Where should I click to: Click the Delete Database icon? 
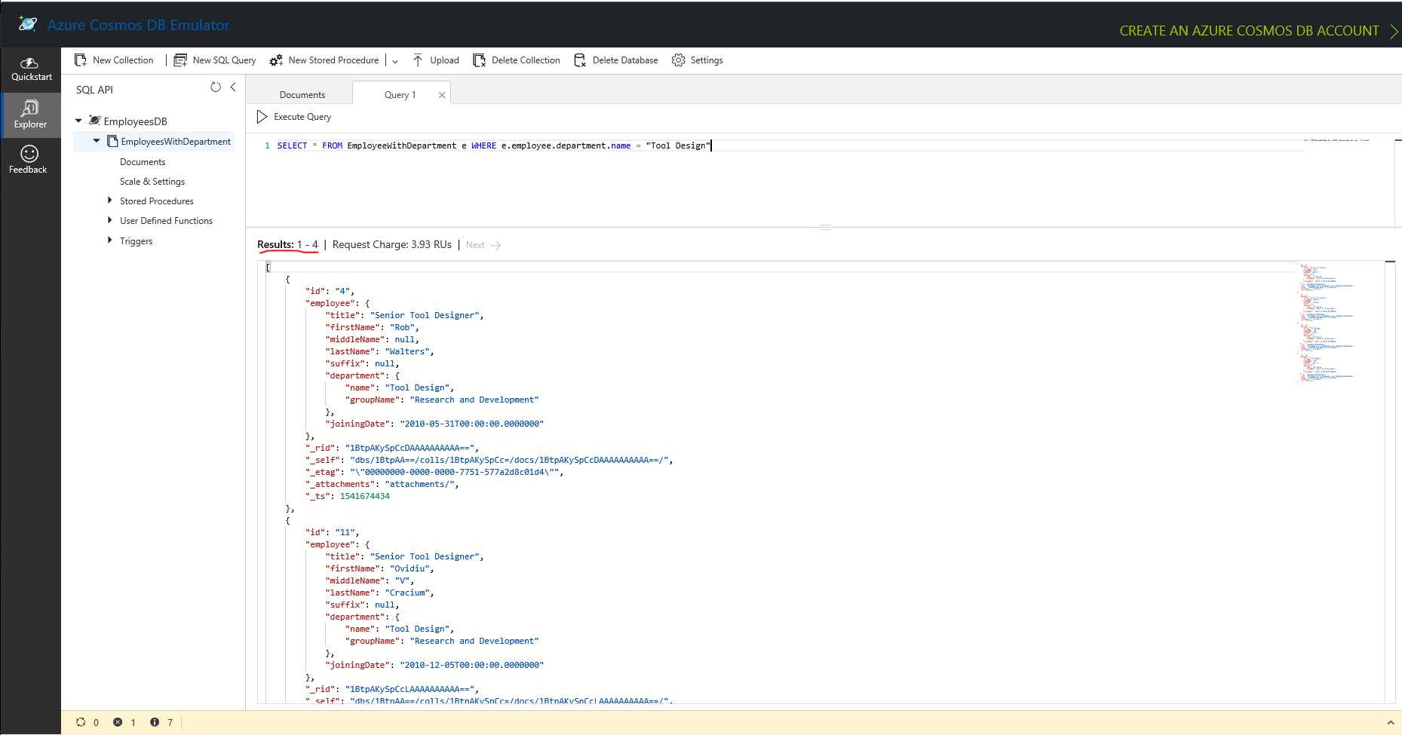click(x=580, y=60)
